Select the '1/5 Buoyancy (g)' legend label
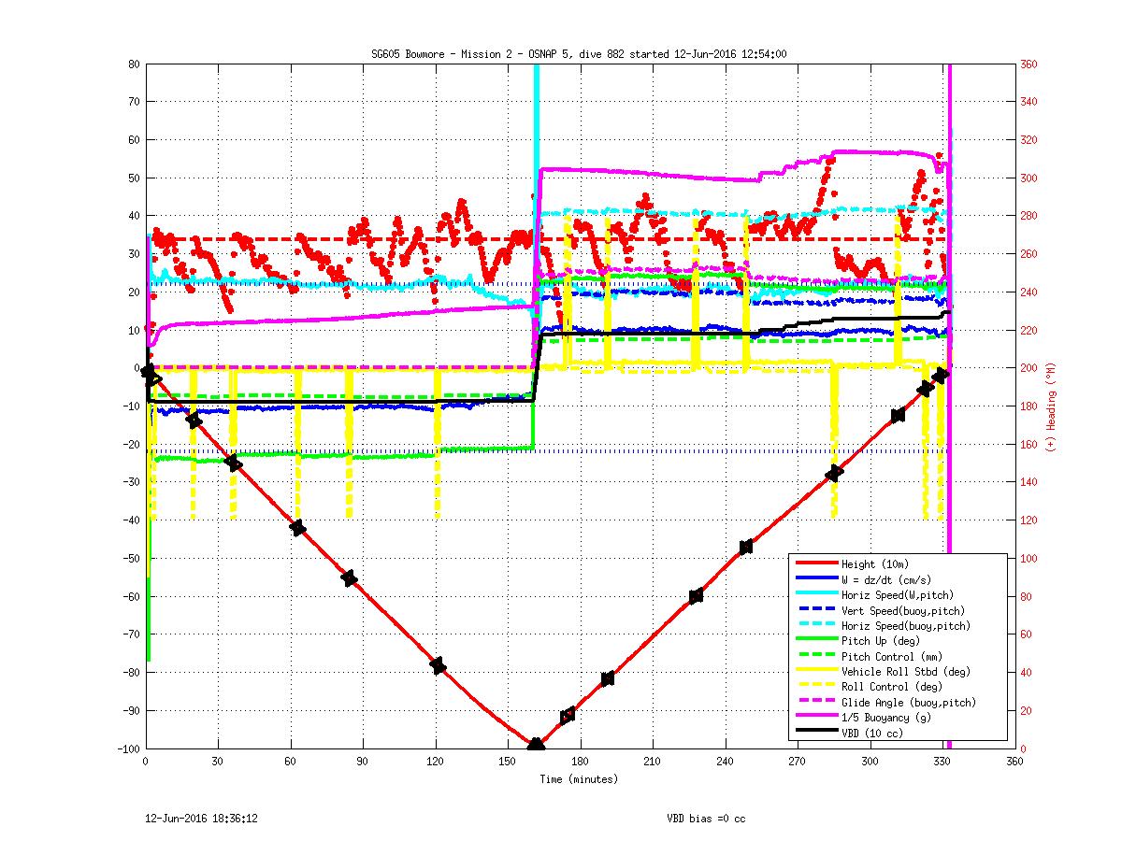 pos(885,717)
